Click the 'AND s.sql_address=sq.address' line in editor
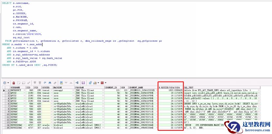272x134 pixels. [28, 55]
